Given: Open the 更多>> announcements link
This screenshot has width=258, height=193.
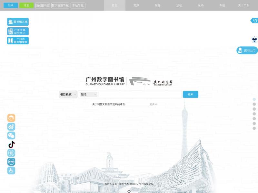Looking at the screenshot, I should point(154,104).
